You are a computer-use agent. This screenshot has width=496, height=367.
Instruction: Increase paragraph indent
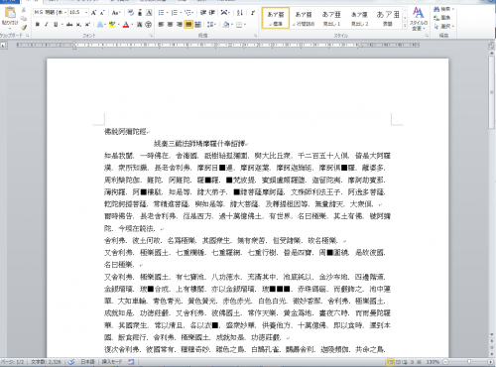[212, 13]
